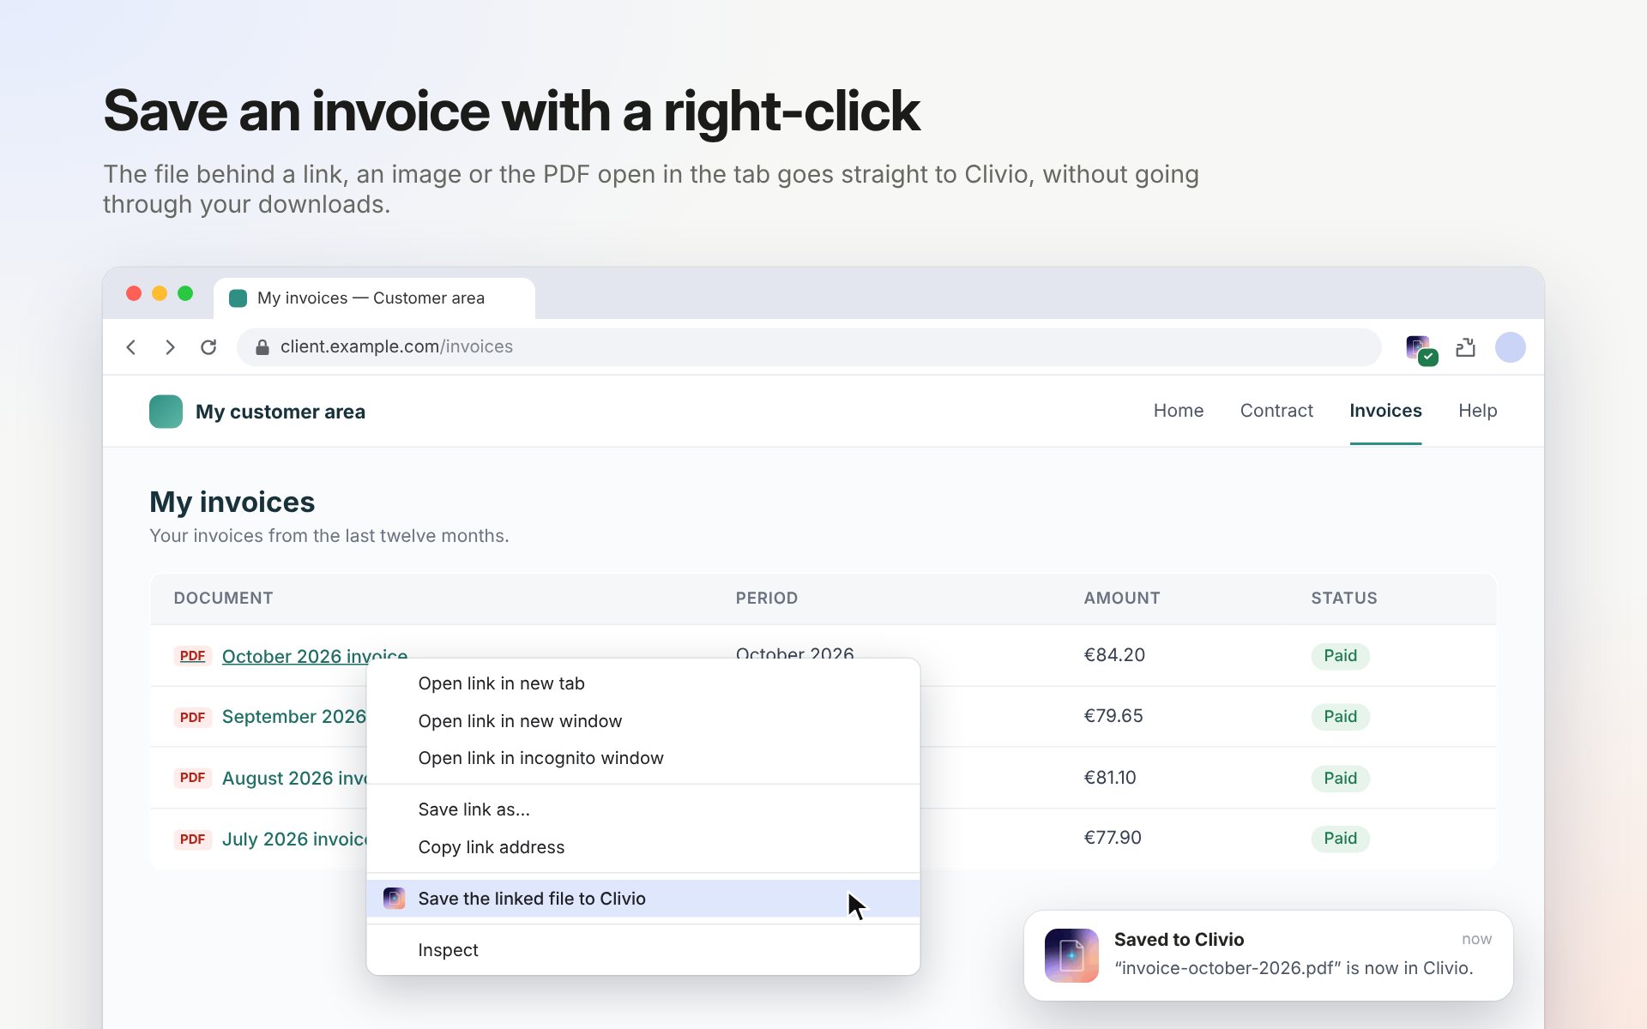Select the My invoices browser tab
Viewport: 1647px width, 1029px height.
pos(374,298)
